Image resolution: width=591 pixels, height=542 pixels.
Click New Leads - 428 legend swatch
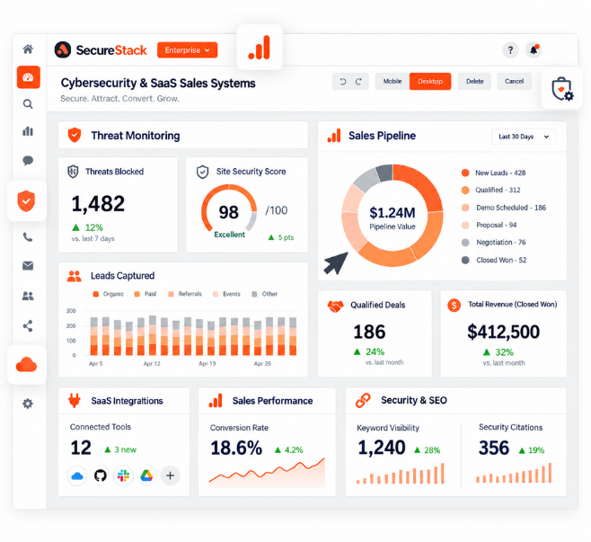pyautogui.click(x=465, y=173)
